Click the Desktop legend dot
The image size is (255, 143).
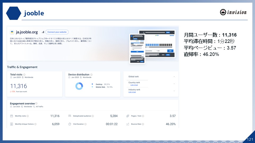[x=92, y=84]
